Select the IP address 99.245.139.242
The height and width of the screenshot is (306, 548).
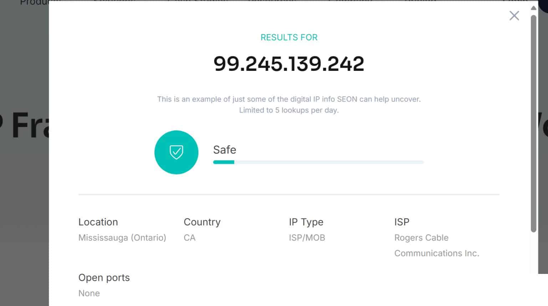coord(289,63)
